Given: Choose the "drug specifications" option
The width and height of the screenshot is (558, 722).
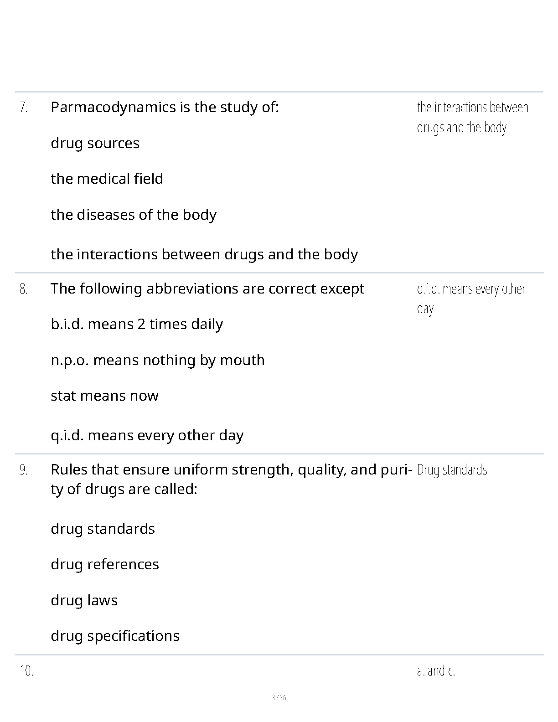Looking at the screenshot, I should click(115, 636).
